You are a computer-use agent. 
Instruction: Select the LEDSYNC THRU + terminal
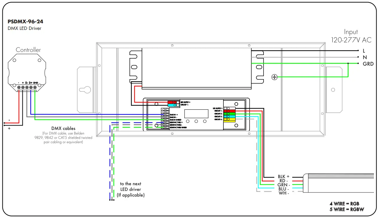[x=164, y=123]
